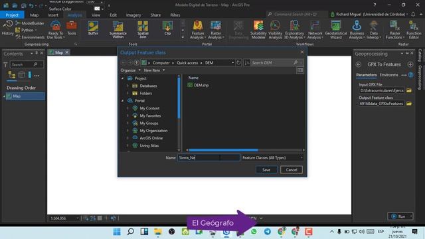Expand the Project tree node

pyautogui.click(x=122, y=78)
